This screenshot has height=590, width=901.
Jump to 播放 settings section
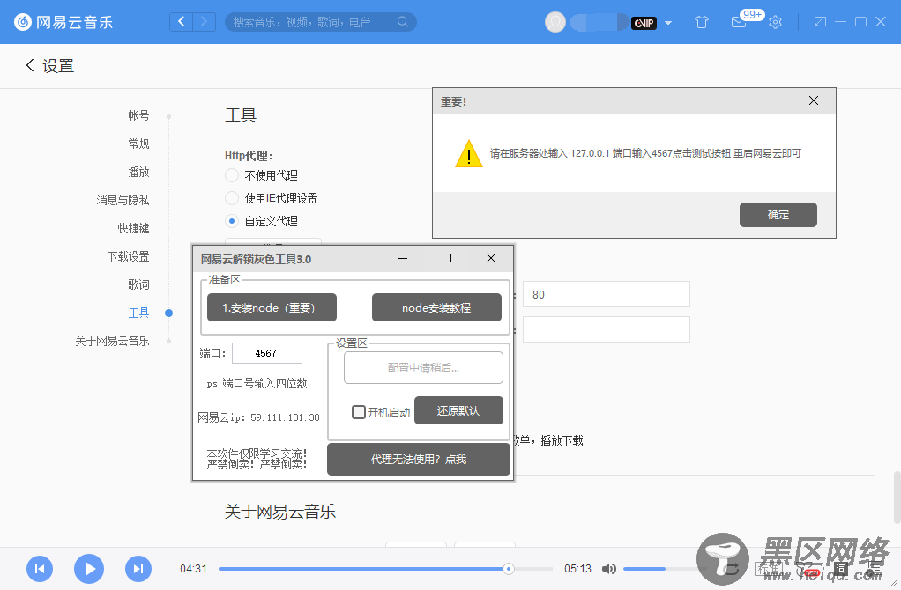pos(138,172)
